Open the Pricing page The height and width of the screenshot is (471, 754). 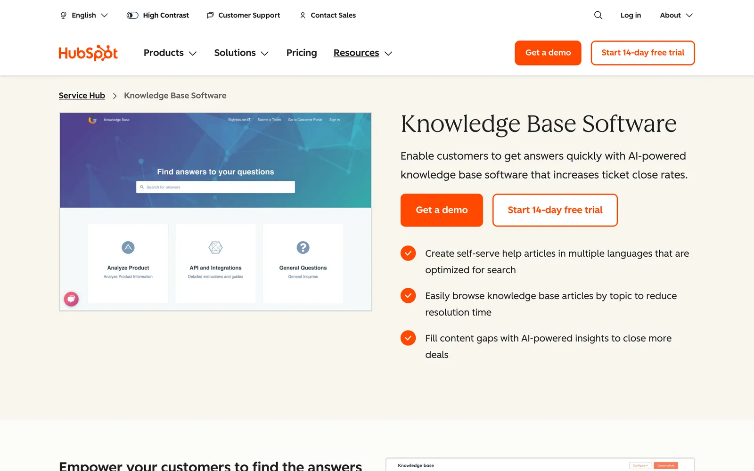tap(302, 53)
